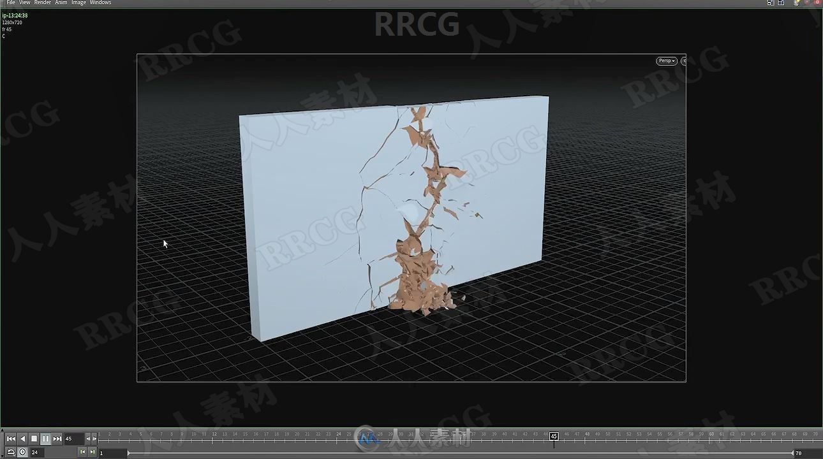Jump to the last frame
Viewport: 823px width, 459px height.
[57, 439]
